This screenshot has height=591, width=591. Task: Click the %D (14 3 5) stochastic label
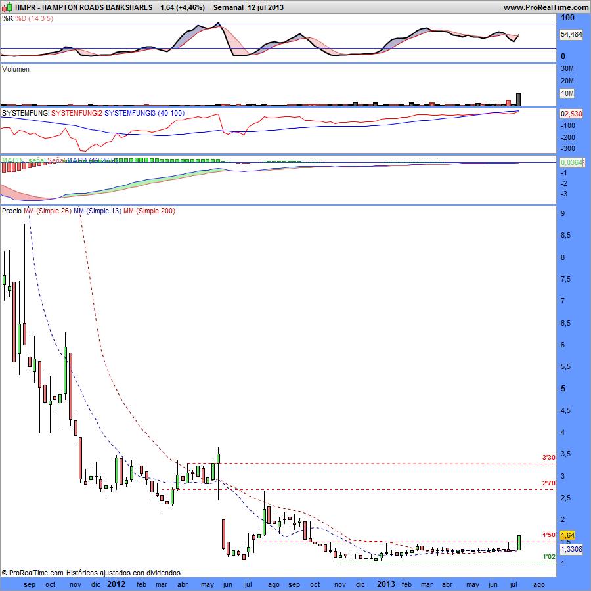(x=34, y=18)
